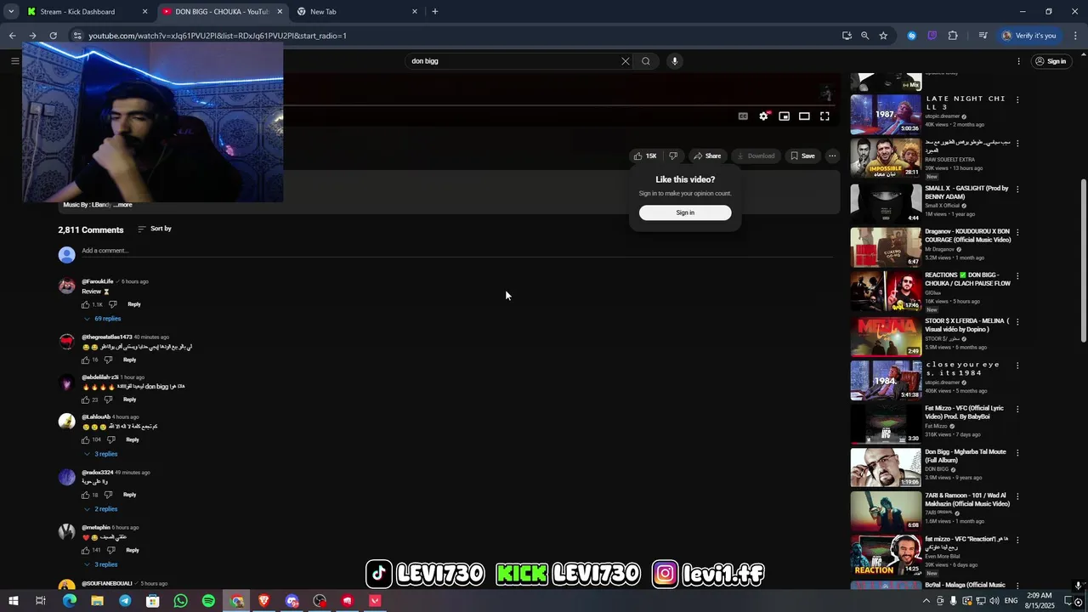Enter full screen on the video player
The width and height of the screenshot is (1088, 612).
(x=824, y=116)
